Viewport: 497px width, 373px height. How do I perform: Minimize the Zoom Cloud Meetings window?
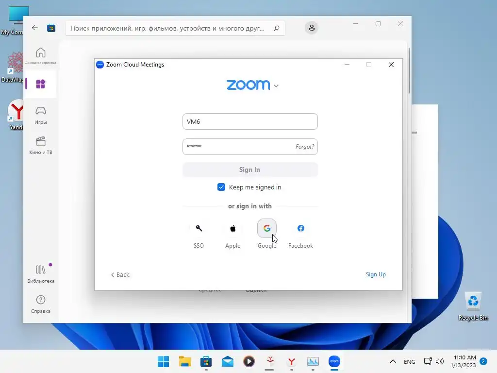(347, 65)
